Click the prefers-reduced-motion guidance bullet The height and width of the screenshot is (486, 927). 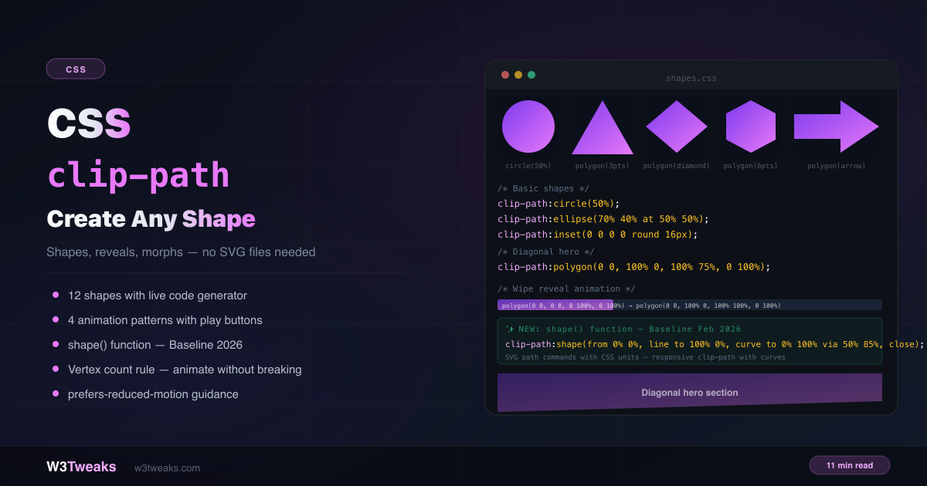[153, 394]
